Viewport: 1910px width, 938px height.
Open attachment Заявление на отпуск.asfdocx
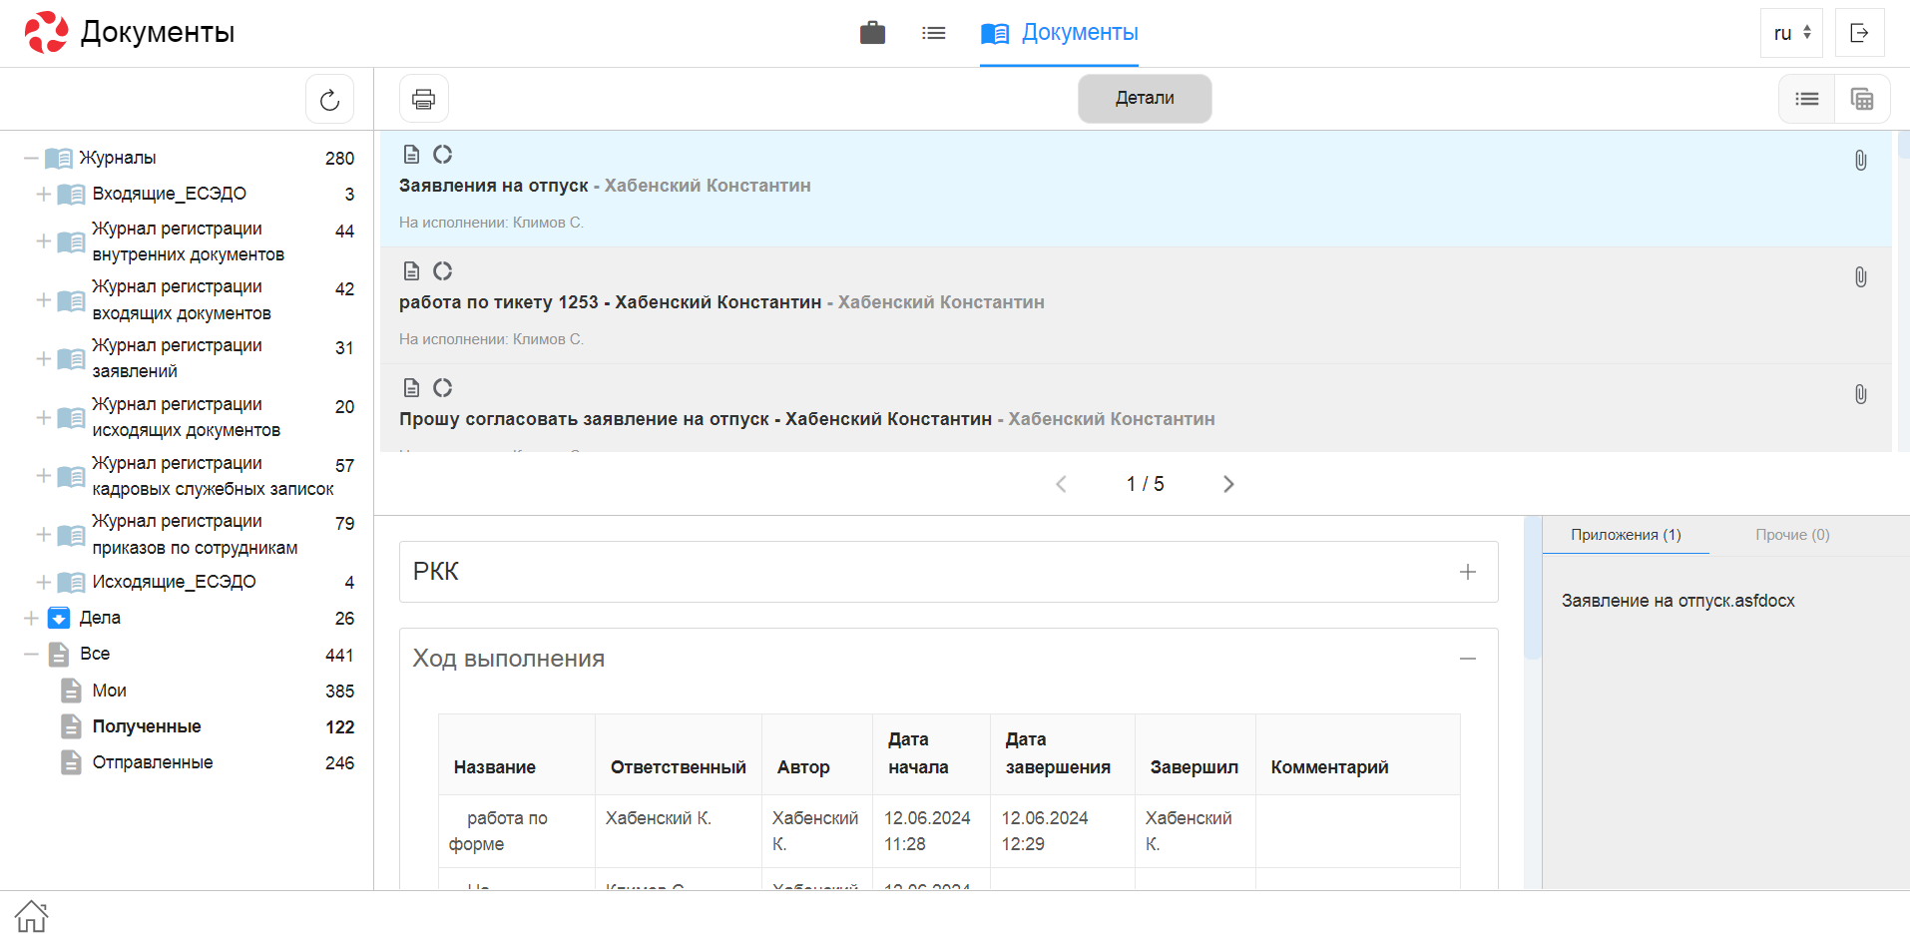[1677, 601]
